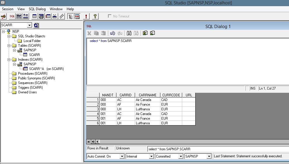Open the SCARR filter combo box
289x164 pixels.
(x=29, y=25)
